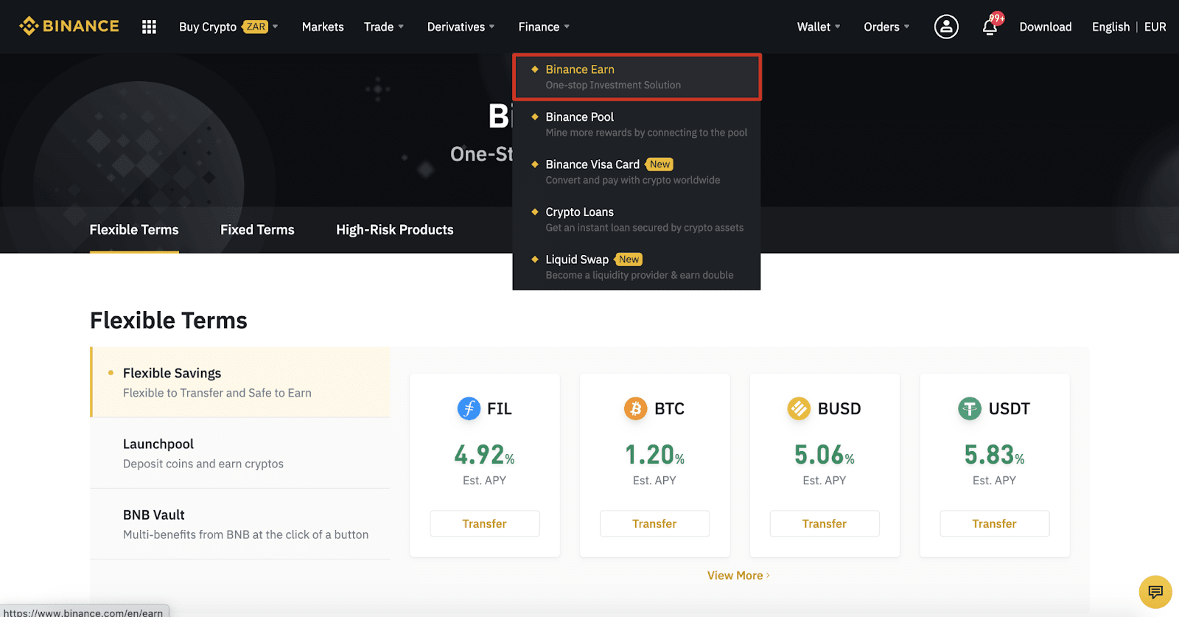Open the Download link
1179x617 pixels.
click(x=1046, y=27)
